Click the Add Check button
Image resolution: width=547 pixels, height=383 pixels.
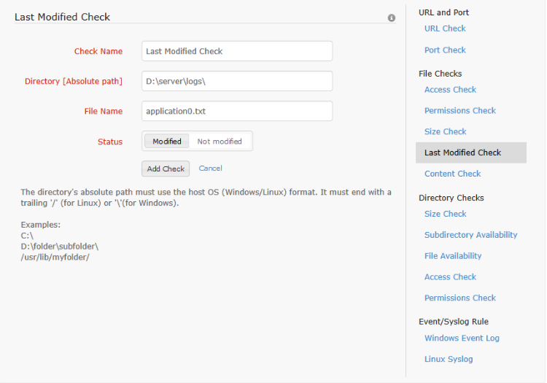[166, 169]
